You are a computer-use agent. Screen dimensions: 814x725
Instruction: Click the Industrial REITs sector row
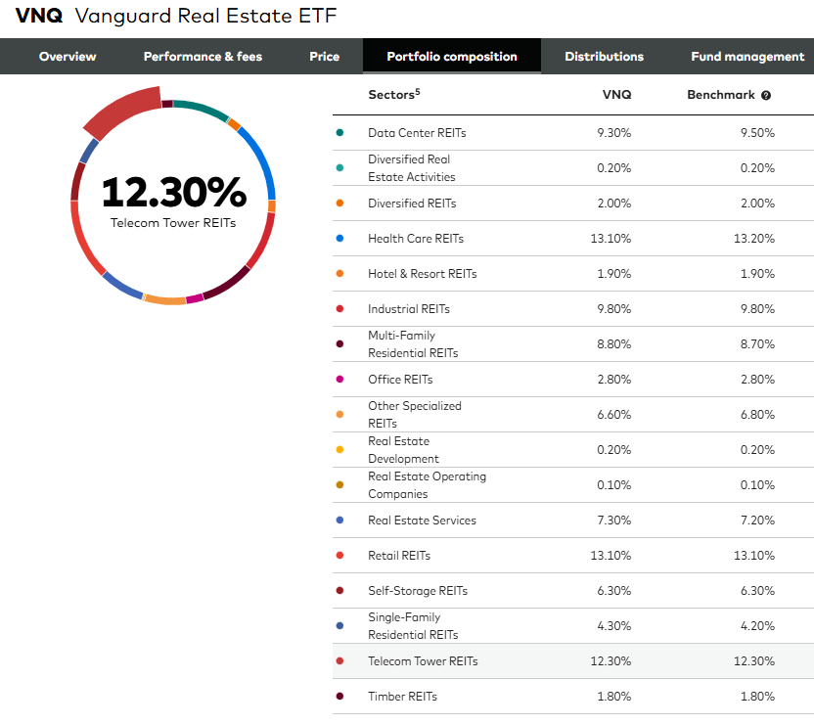coord(573,309)
